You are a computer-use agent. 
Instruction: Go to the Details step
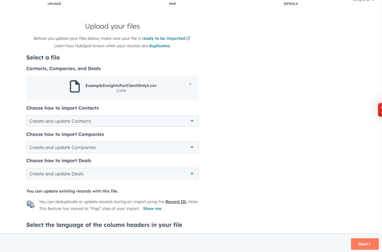(290, 4)
